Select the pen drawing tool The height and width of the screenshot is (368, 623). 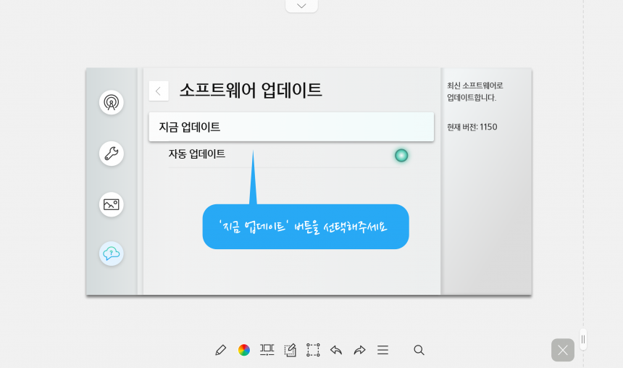[220, 350]
